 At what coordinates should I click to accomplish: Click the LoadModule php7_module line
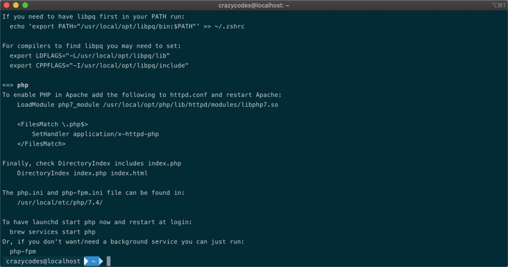[x=147, y=105]
